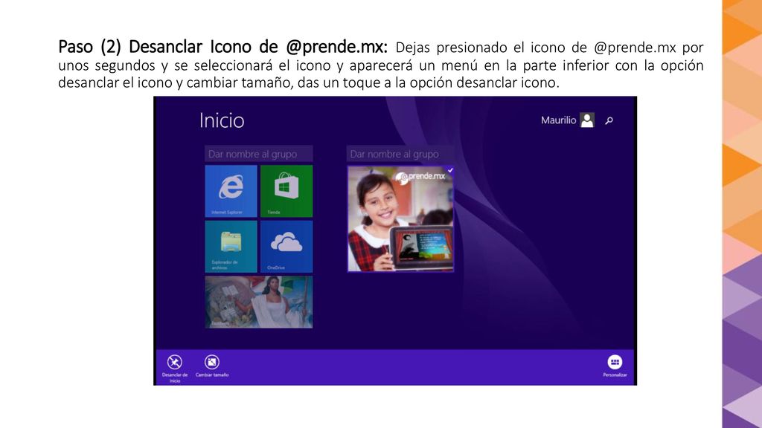Name the second tile group field
The height and width of the screenshot is (428, 762).
coord(400,154)
